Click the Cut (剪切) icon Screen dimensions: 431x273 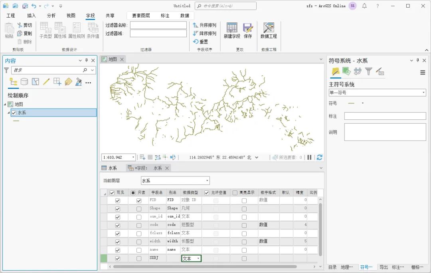[20, 25]
